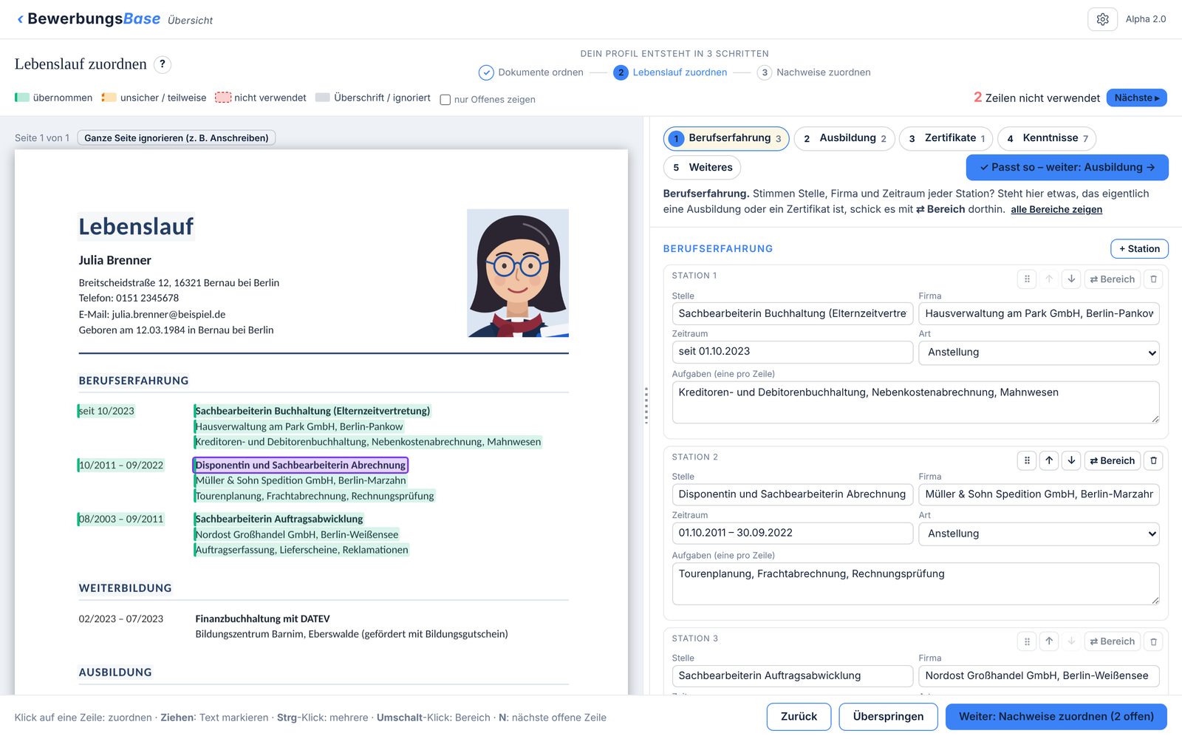
Task: Click 'Ganze Seite ignorieren' button
Action: [176, 138]
